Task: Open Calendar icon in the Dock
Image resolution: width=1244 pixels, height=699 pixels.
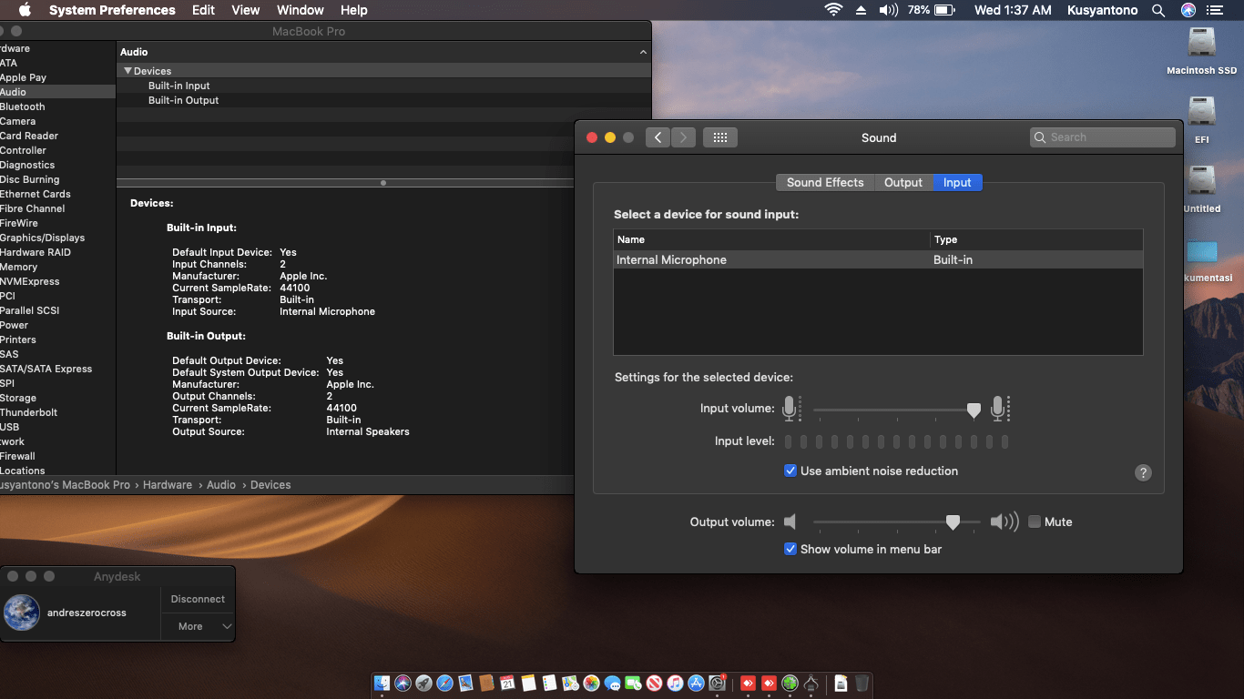Action: coord(508,683)
